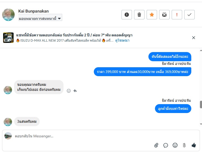This screenshot has width=202, height=152.
Task: Send a thumbs up like
Action: [x=194, y=145]
